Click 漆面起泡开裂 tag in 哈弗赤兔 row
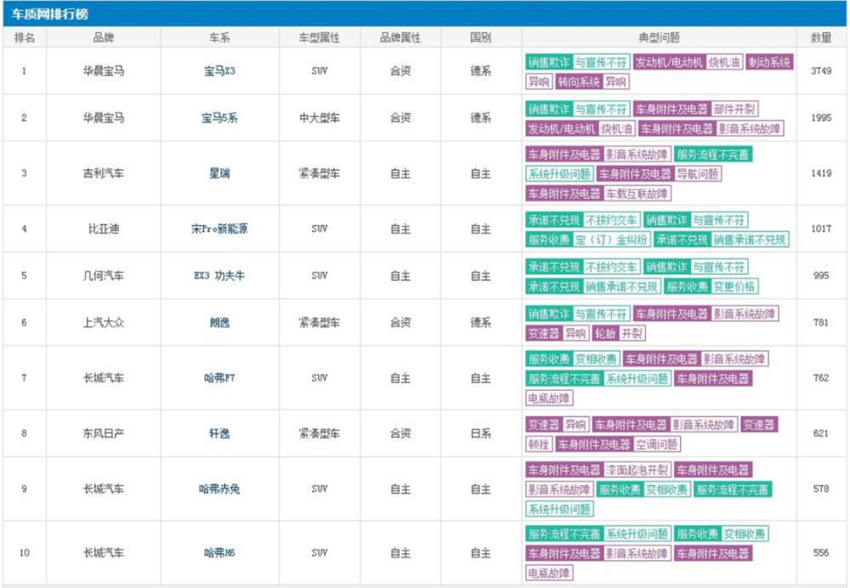This screenshot has width=850, height=588. pos(637,470)
